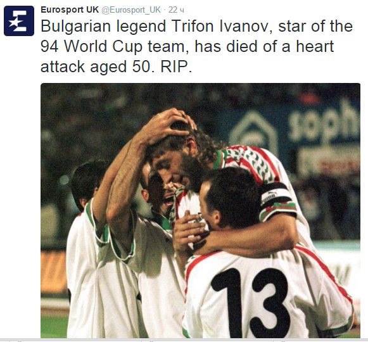
Task: Open the Eurosport UK display name
Action: [70, 9]
